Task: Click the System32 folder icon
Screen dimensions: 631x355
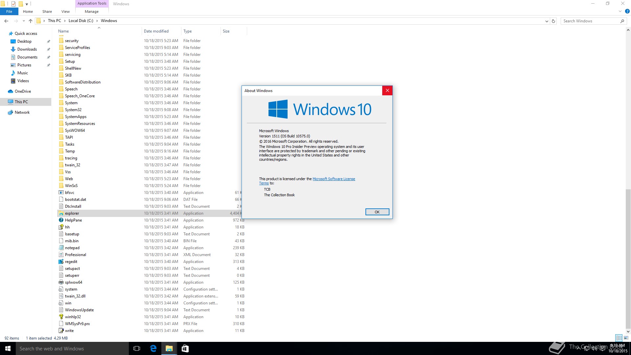Action: coord(61,110)
